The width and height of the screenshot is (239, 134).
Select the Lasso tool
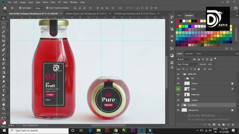click(x=3, y=27)
